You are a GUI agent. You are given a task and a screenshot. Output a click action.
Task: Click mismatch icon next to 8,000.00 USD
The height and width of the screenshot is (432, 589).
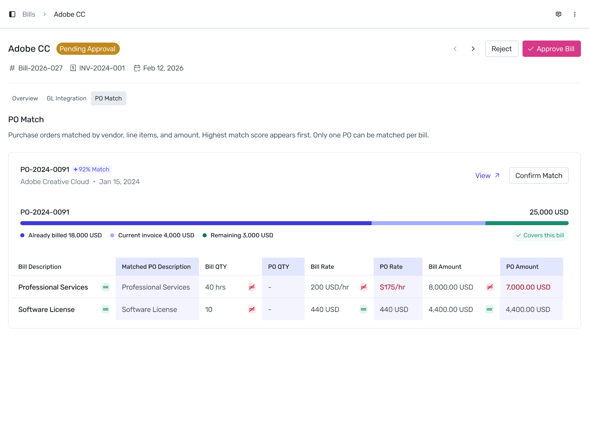(490, 287)
